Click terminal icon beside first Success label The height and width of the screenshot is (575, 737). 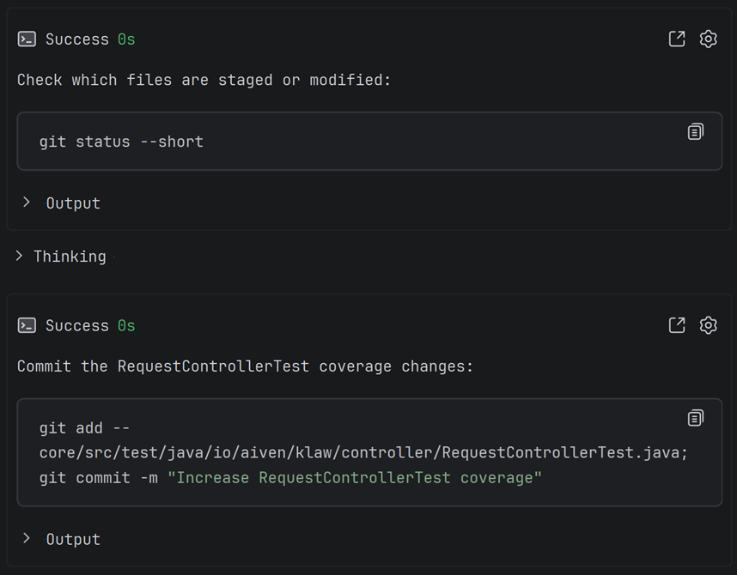click(x=27, y=39)
